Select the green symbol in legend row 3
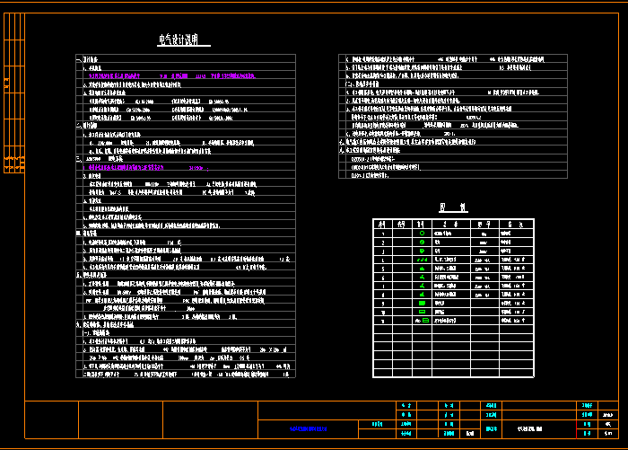This screenshot has width=628, height=450. point(422,251)
